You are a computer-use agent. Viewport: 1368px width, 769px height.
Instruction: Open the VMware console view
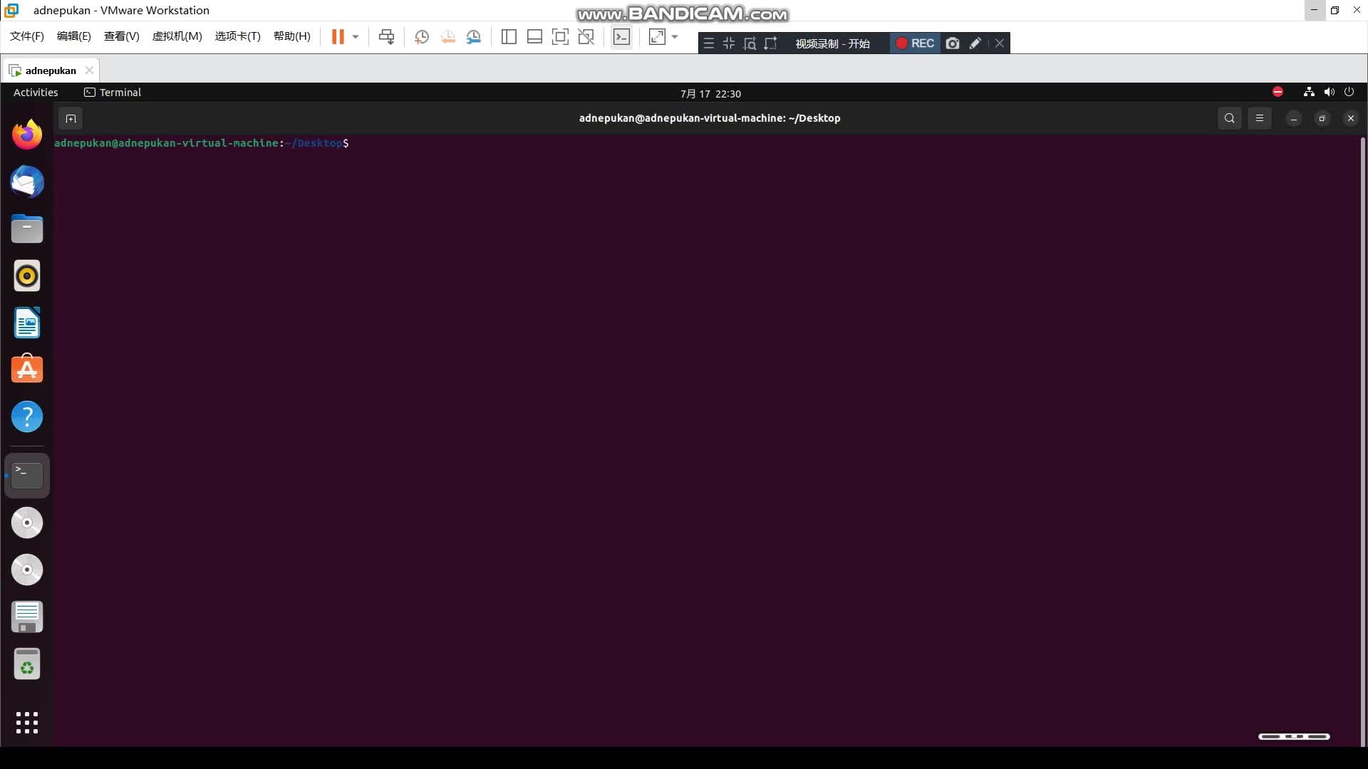[x=621, y=37]
